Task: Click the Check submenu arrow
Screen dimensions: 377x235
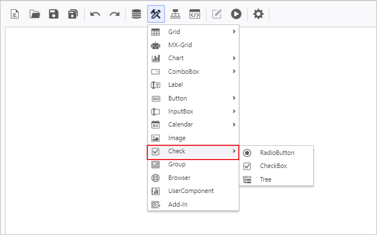Action: (234, 151)
